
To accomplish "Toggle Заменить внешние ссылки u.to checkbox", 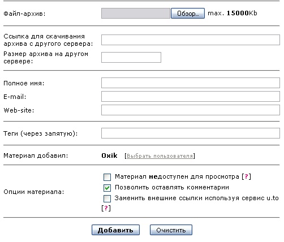I will [107, 198].
